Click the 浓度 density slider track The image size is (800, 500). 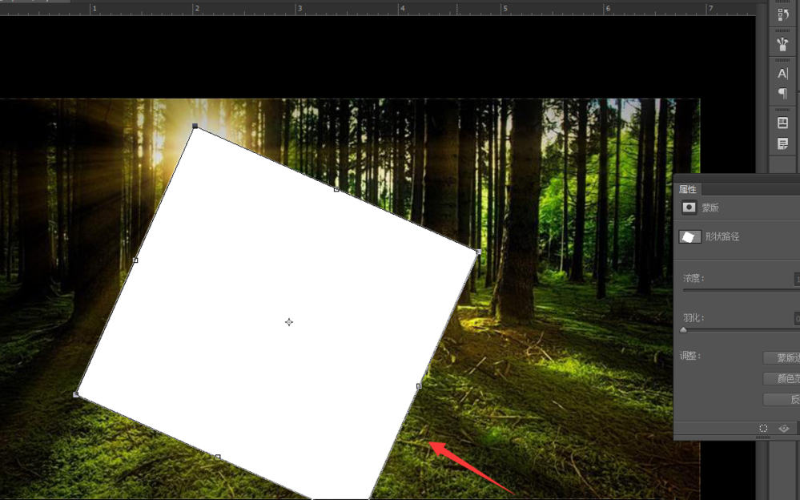(742, 291)
